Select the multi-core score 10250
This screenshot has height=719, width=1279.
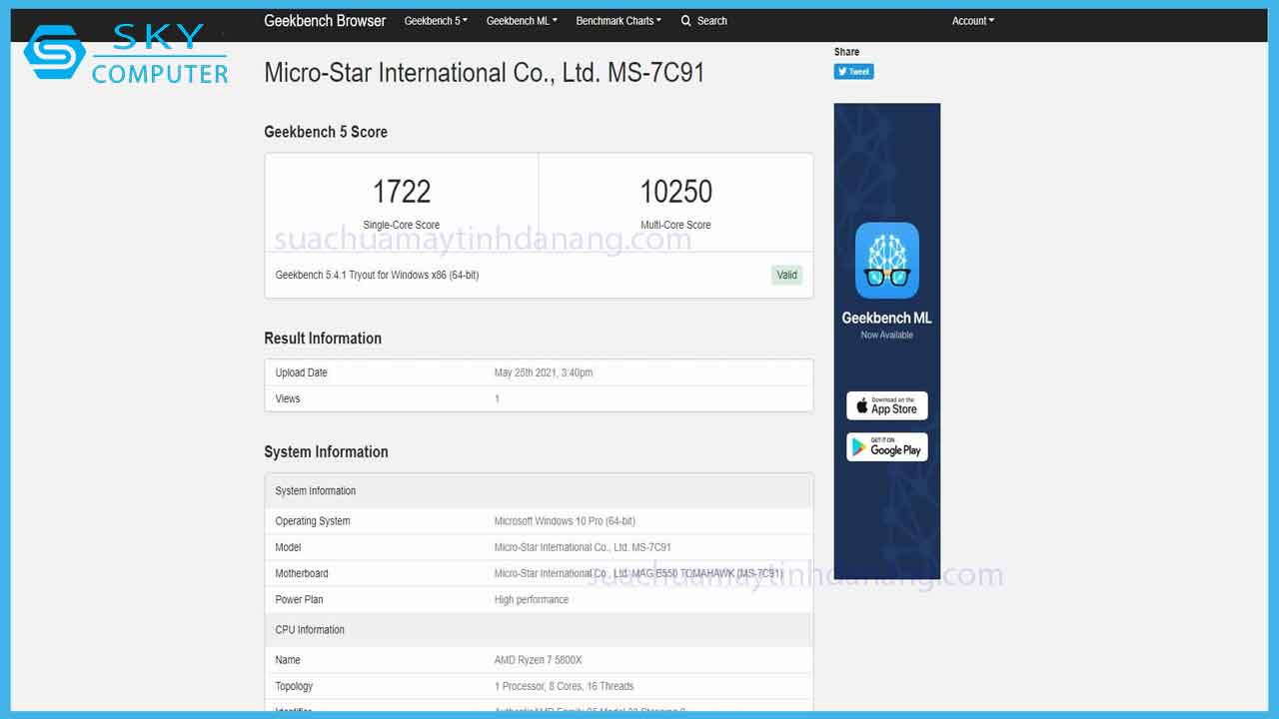coord(676,192)
